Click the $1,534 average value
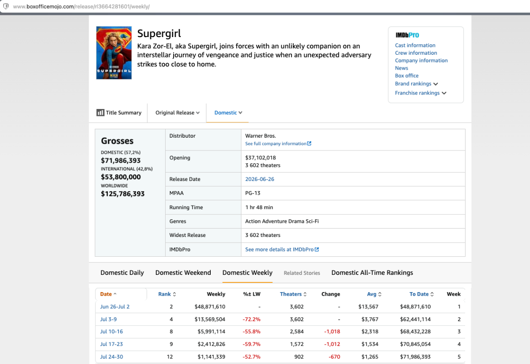Image resolution: width=530 pixels, height=364 pixels. 370,344
